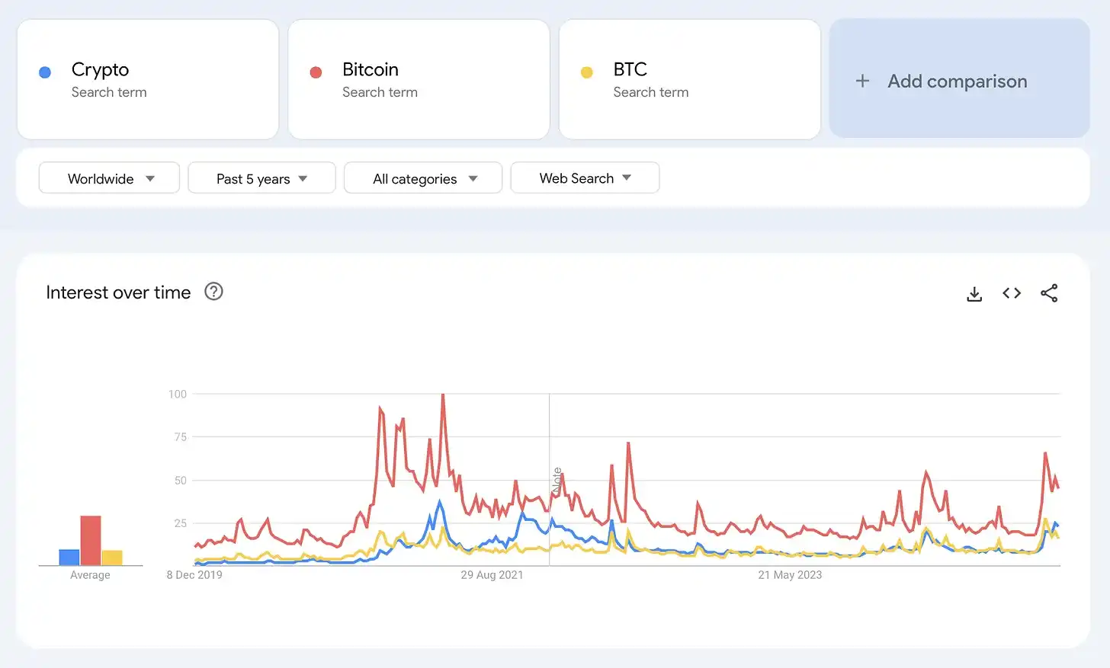Share the Interest over time chart
1110x668 pixels.
pyautogui.click(x=1049, y=293)
